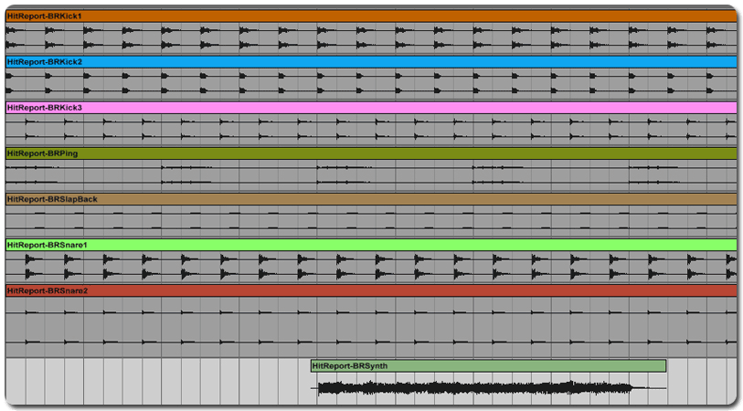Click the HitReport-BRKick3 pink clip header
Screen dimensions: 743x411
tap(370, 108)
